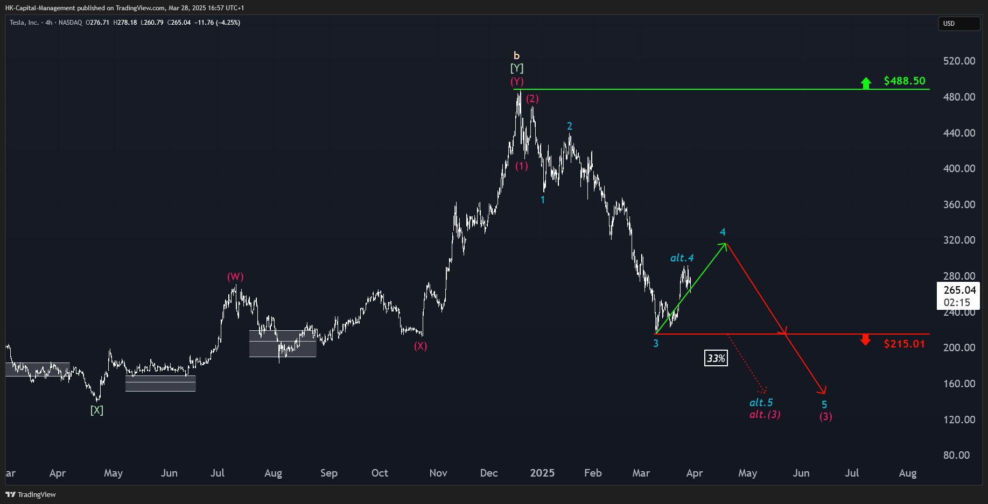Click the red down arrow near $215.01
Viewport: 988px width, 504px height.
click(866, 340)
